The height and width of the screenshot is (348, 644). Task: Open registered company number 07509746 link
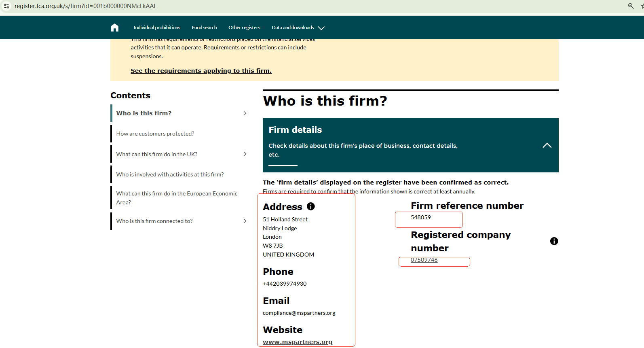pos(424,260)
